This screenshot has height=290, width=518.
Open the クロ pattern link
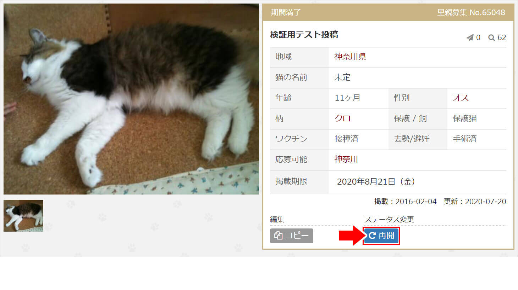coord(342,118)
